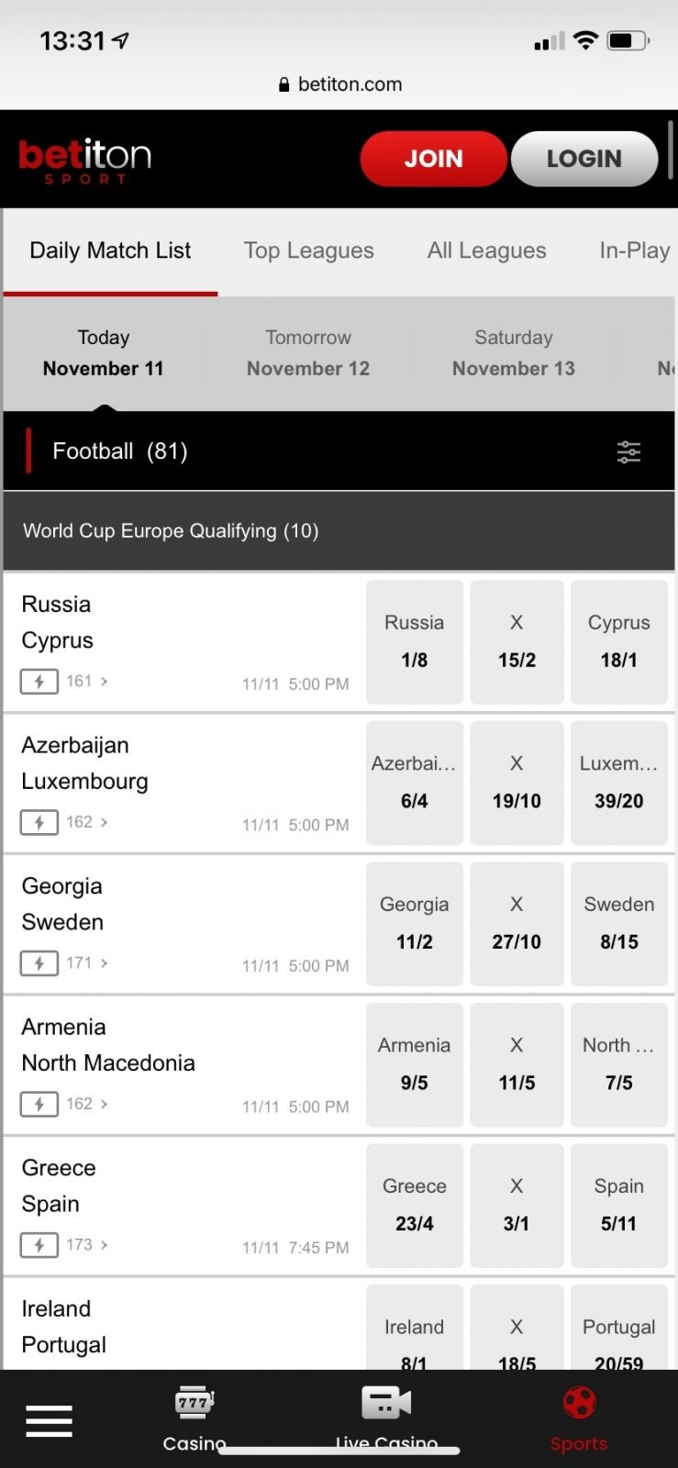Tap the lightning icon for Georgia vs Sweden
The width and height of the screenshot is (678, 1468).
tap(39, 963)
